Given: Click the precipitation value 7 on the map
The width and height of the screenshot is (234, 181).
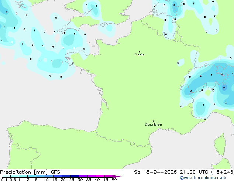Looking at the screenshot, I should 224,88.
